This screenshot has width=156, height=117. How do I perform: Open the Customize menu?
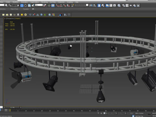61,2
